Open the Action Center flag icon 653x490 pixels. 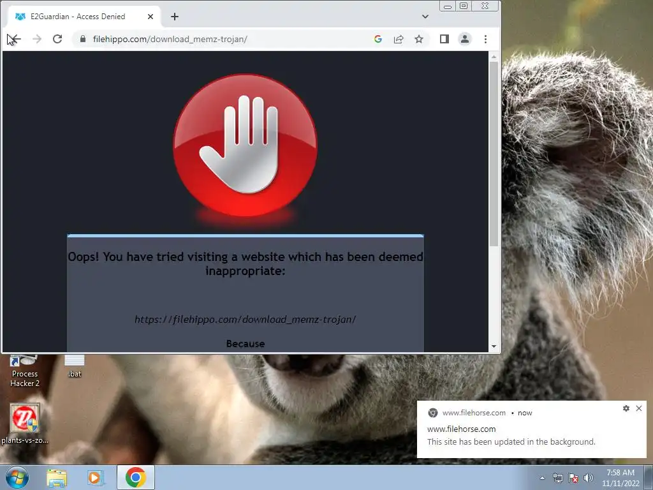(x=573, y=478)
